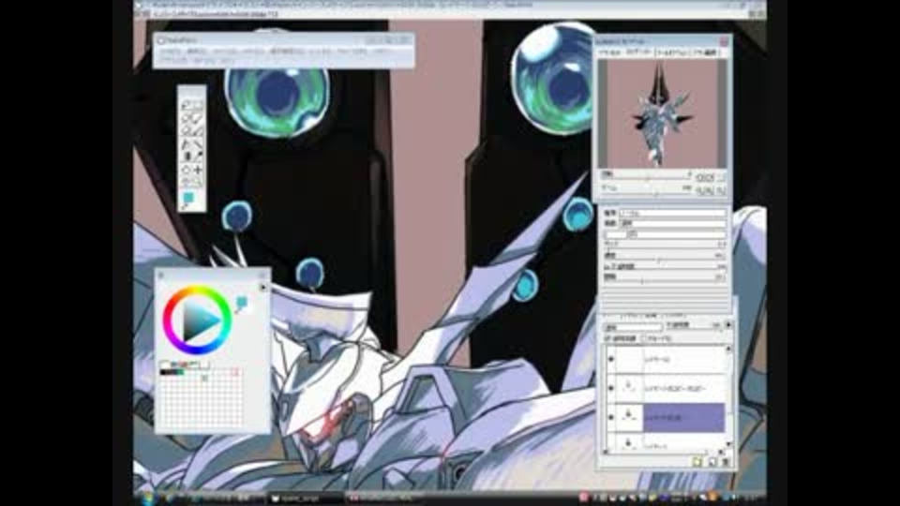Switch to the fourth tab of the navigator panel
Viewport: 900px width, 506px height.
[704, 52]
